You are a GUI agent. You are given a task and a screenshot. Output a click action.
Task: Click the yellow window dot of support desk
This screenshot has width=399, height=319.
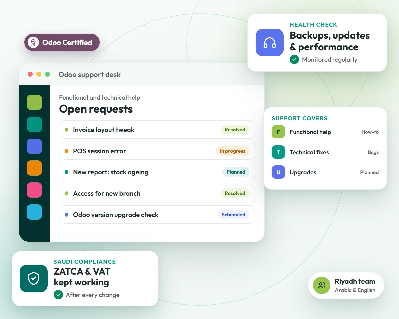(39, 74)
